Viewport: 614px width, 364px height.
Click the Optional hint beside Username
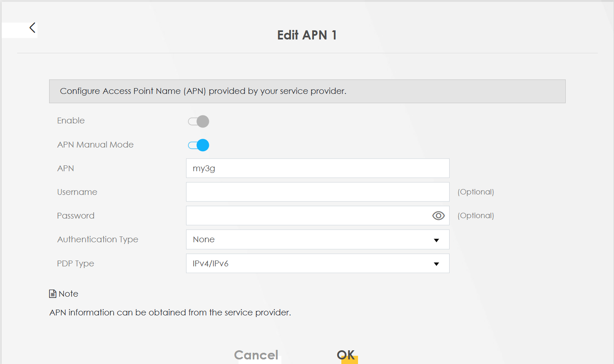[475, 192]
